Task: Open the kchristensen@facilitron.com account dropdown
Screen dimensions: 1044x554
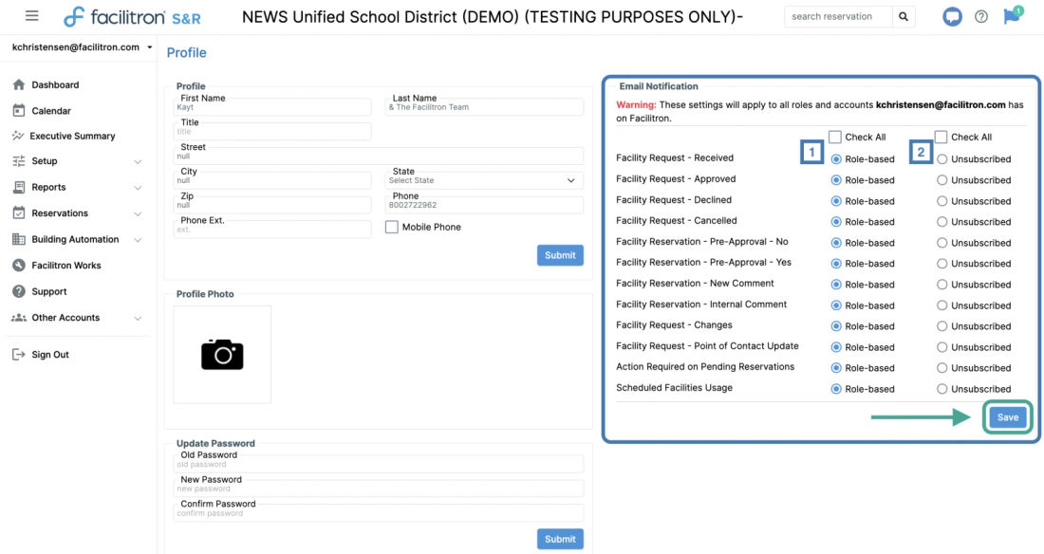Action: [x=82, y=47]
